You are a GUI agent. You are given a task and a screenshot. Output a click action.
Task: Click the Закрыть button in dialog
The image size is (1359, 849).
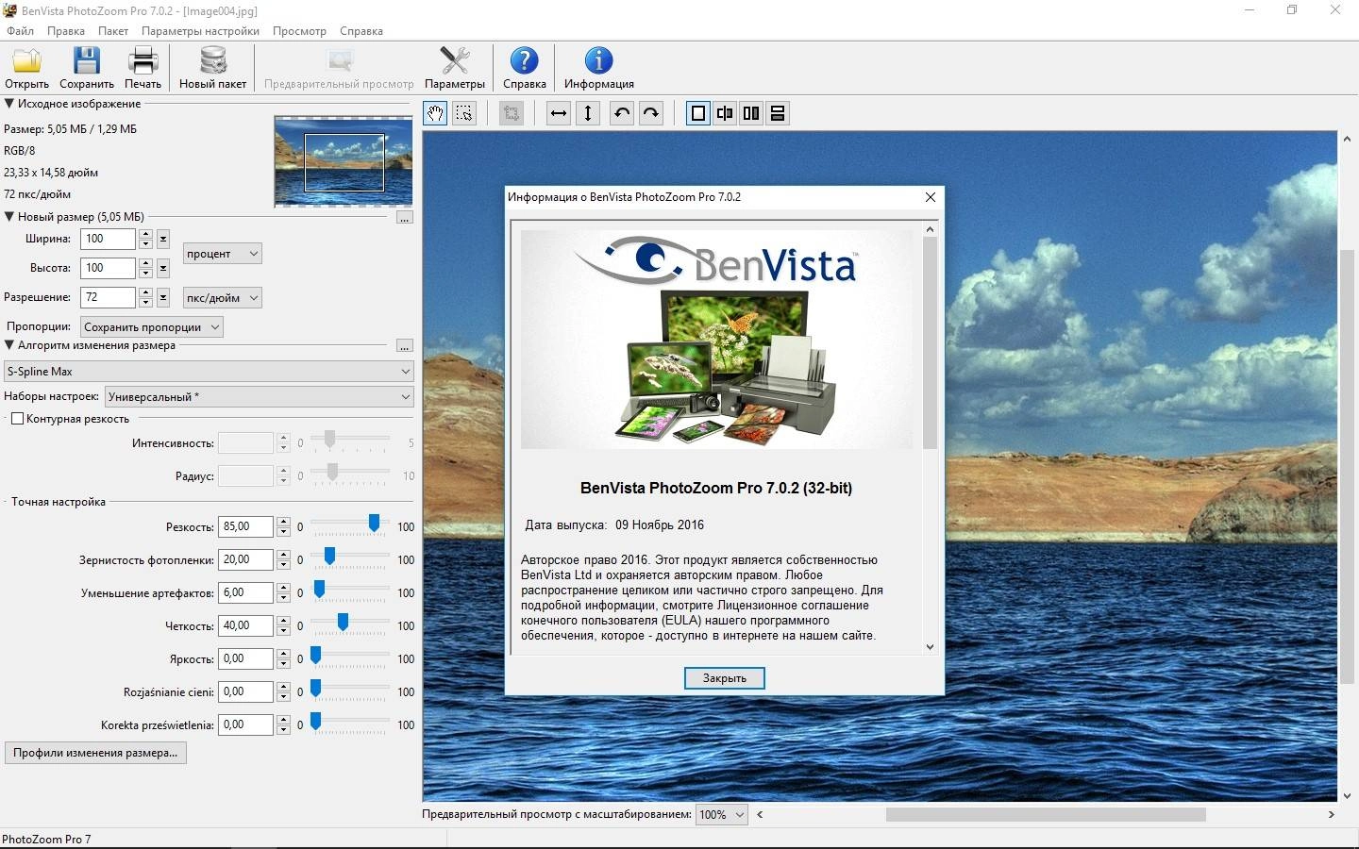coord(725,678)
